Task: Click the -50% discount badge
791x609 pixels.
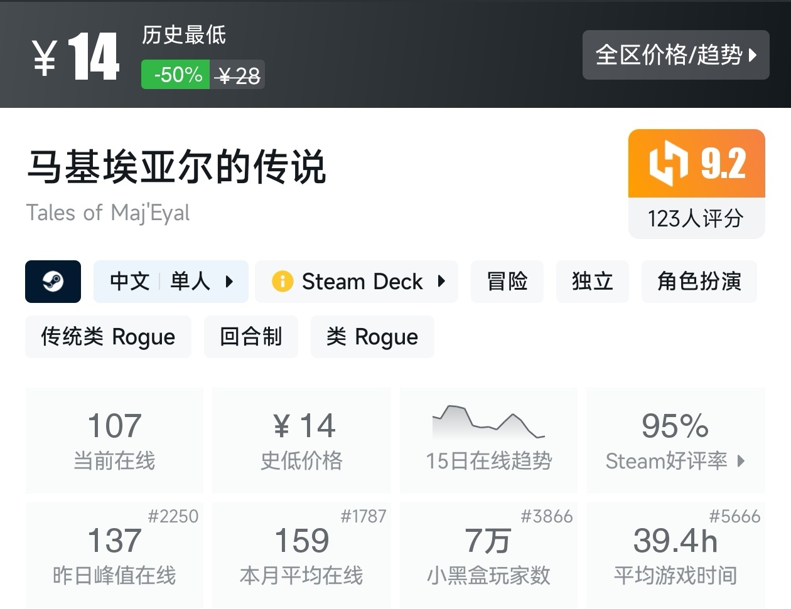Action: pos(175,75)
